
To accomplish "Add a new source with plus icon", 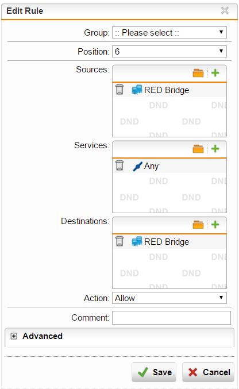I will [x=215, y=73].
